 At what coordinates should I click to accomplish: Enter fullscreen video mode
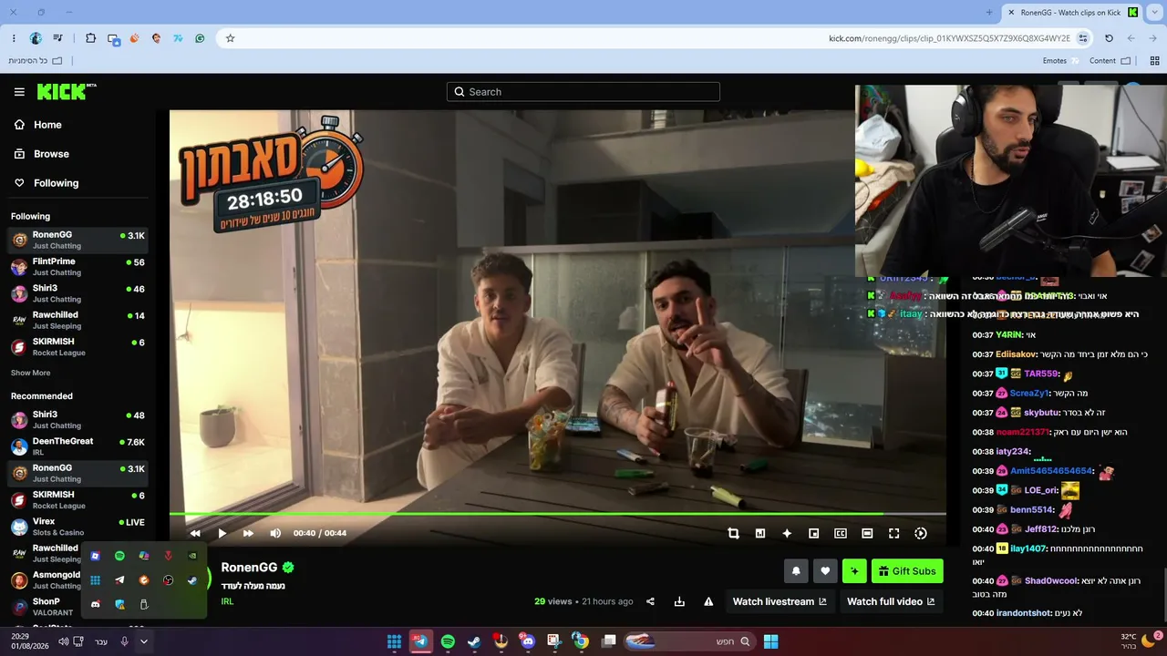click(x=894, y=533)
